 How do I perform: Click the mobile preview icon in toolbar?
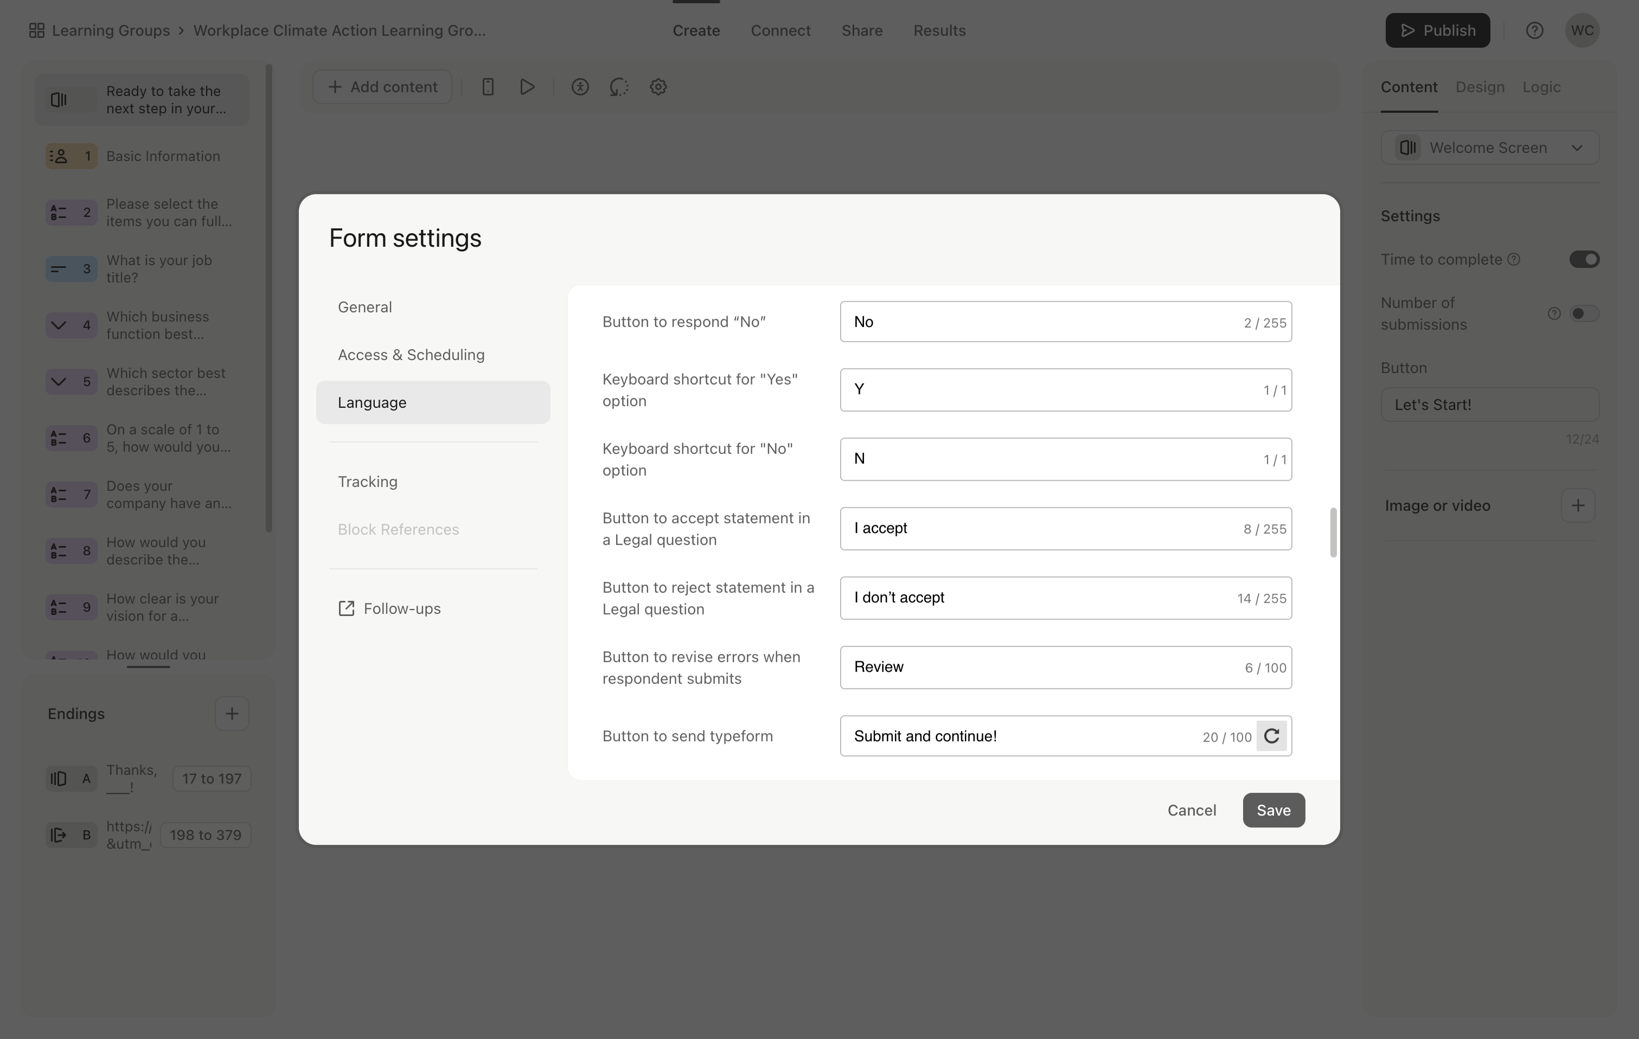(x=488, y=87)
